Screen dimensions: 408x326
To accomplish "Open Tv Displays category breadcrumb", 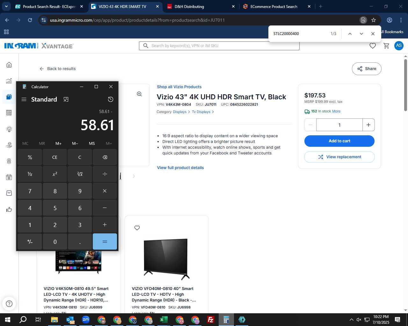I will [x=201, y=112].
